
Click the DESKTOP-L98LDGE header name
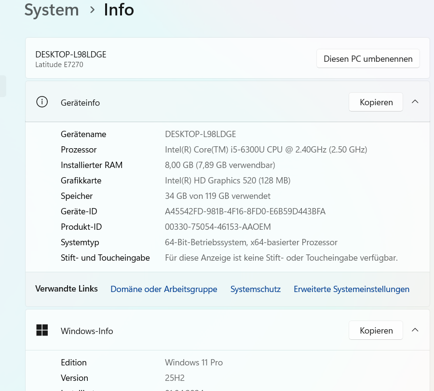(71, 55)
